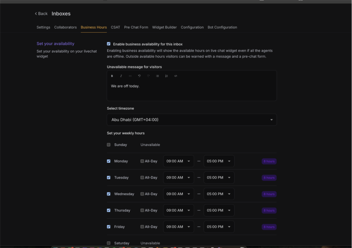Screen dimensions: 352x248
Task: Click the Wednesday 8 hours badge
Action: tap(269, 194)
